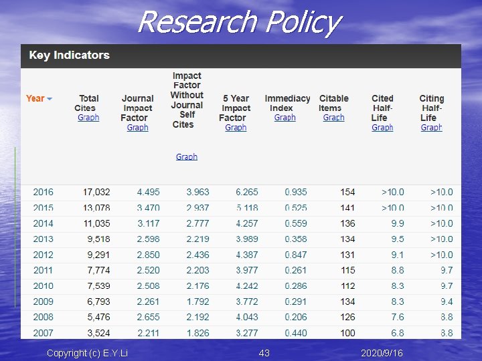Click total cites value 9,518

(98, 239)
